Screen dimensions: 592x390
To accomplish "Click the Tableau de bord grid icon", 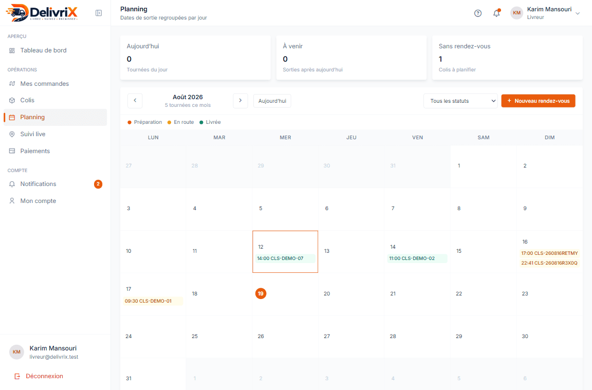I will 12,50.
